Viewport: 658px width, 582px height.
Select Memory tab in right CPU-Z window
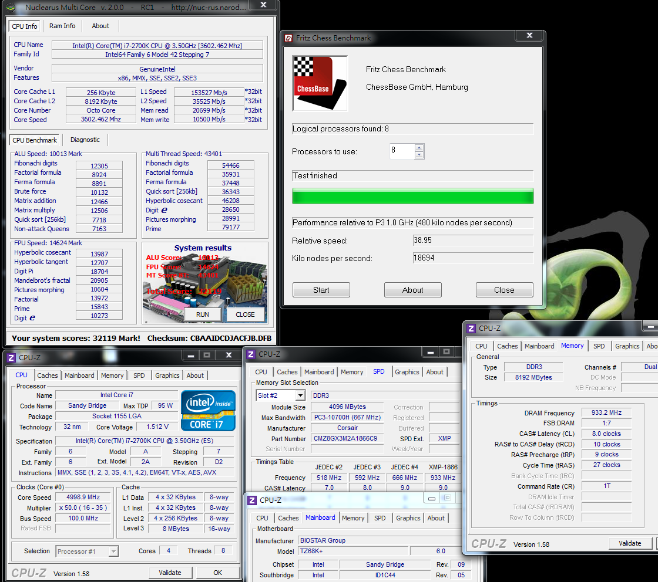(572, 346)
